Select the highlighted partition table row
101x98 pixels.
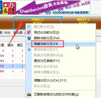pos(12,66)
